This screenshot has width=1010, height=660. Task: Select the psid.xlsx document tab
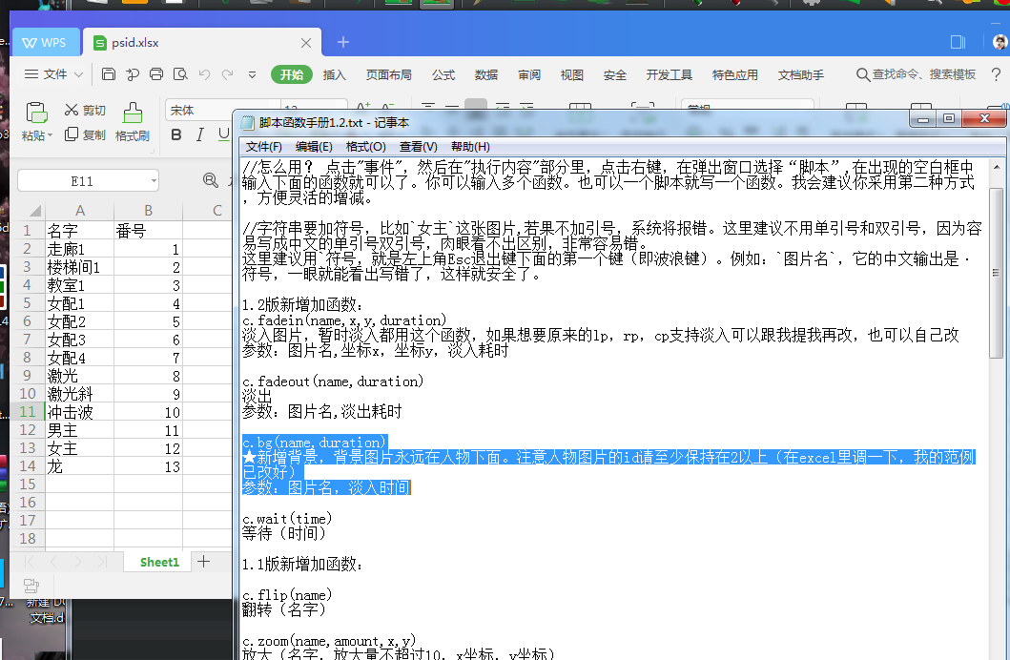[201, 43]
